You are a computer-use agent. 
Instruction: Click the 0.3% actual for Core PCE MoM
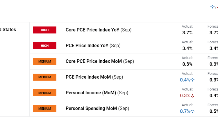point(187,64)
